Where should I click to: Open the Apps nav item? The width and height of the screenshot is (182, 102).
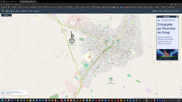[x=13, y=11]
